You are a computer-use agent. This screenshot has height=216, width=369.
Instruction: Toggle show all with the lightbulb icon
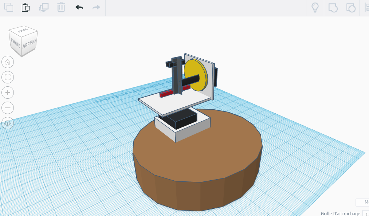(315, 7)
